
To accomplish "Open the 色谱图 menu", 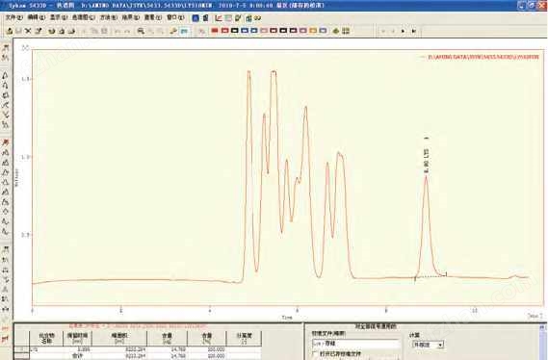I will tap(83, 17).
